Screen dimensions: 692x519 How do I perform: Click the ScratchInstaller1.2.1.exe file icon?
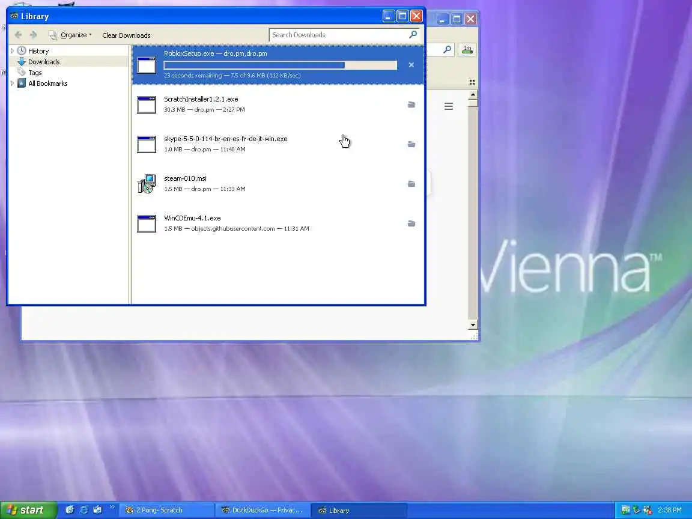click(x=147, y=105)
